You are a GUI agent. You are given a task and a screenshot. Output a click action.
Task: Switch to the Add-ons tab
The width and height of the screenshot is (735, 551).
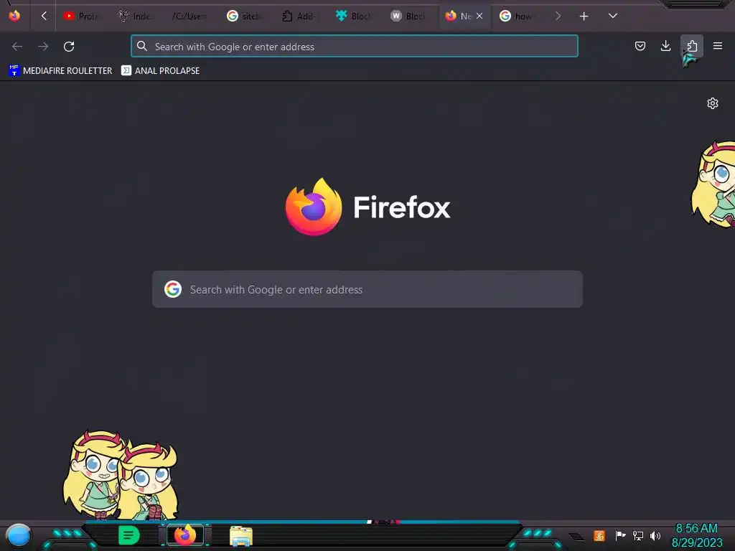[x=299, y=17]
